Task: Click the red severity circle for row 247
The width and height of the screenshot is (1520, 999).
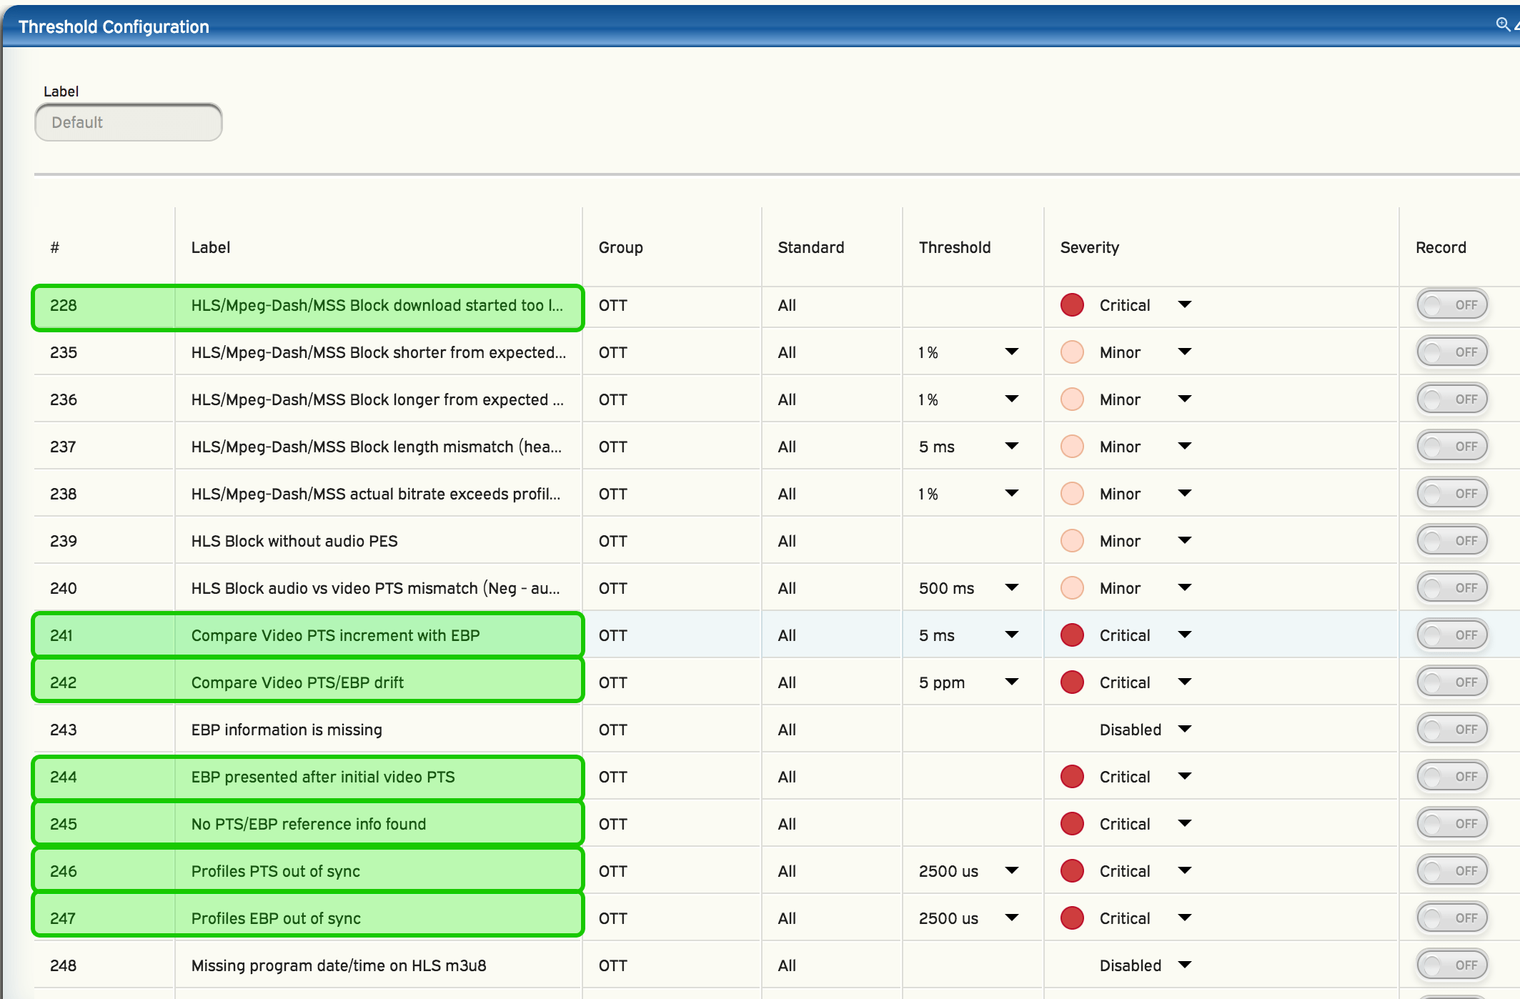Action: pos(1072,918)
